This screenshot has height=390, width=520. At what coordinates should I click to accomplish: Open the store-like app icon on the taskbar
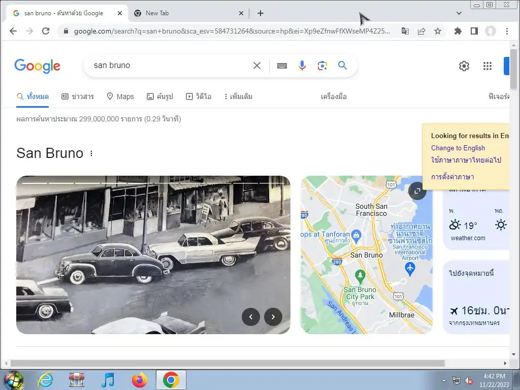coord(77,380)
